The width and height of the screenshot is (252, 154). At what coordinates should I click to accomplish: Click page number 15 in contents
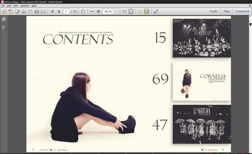(160, 37)
